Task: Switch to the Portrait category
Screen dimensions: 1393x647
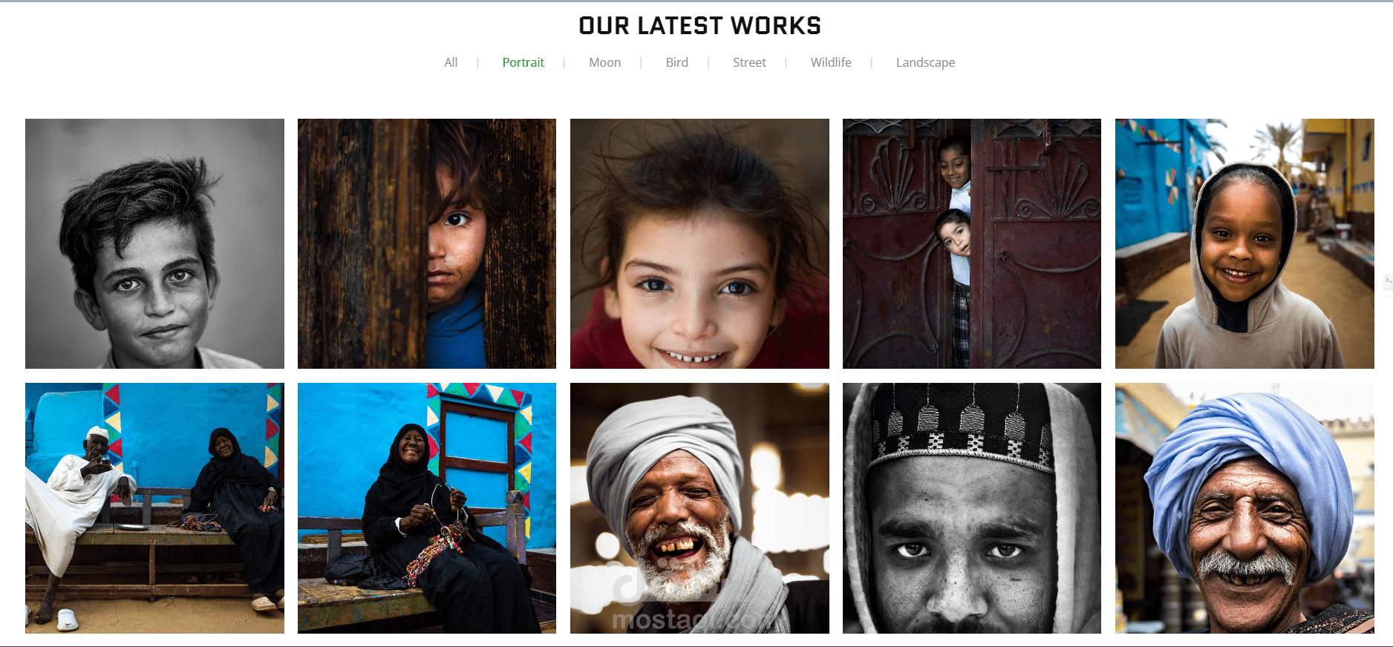Action: (523, 62)
